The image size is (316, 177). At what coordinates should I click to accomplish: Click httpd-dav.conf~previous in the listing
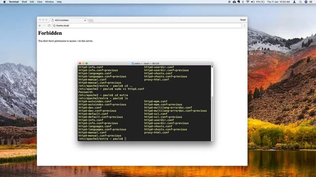(x=97, y=111)
